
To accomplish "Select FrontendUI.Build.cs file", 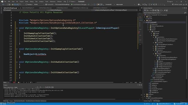I will tap(160, 74).
